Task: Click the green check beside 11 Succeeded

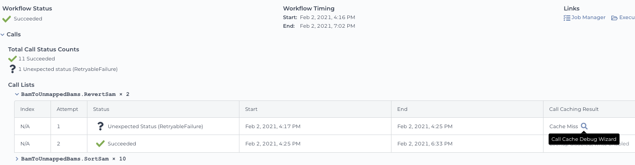Action: [12, 59]
